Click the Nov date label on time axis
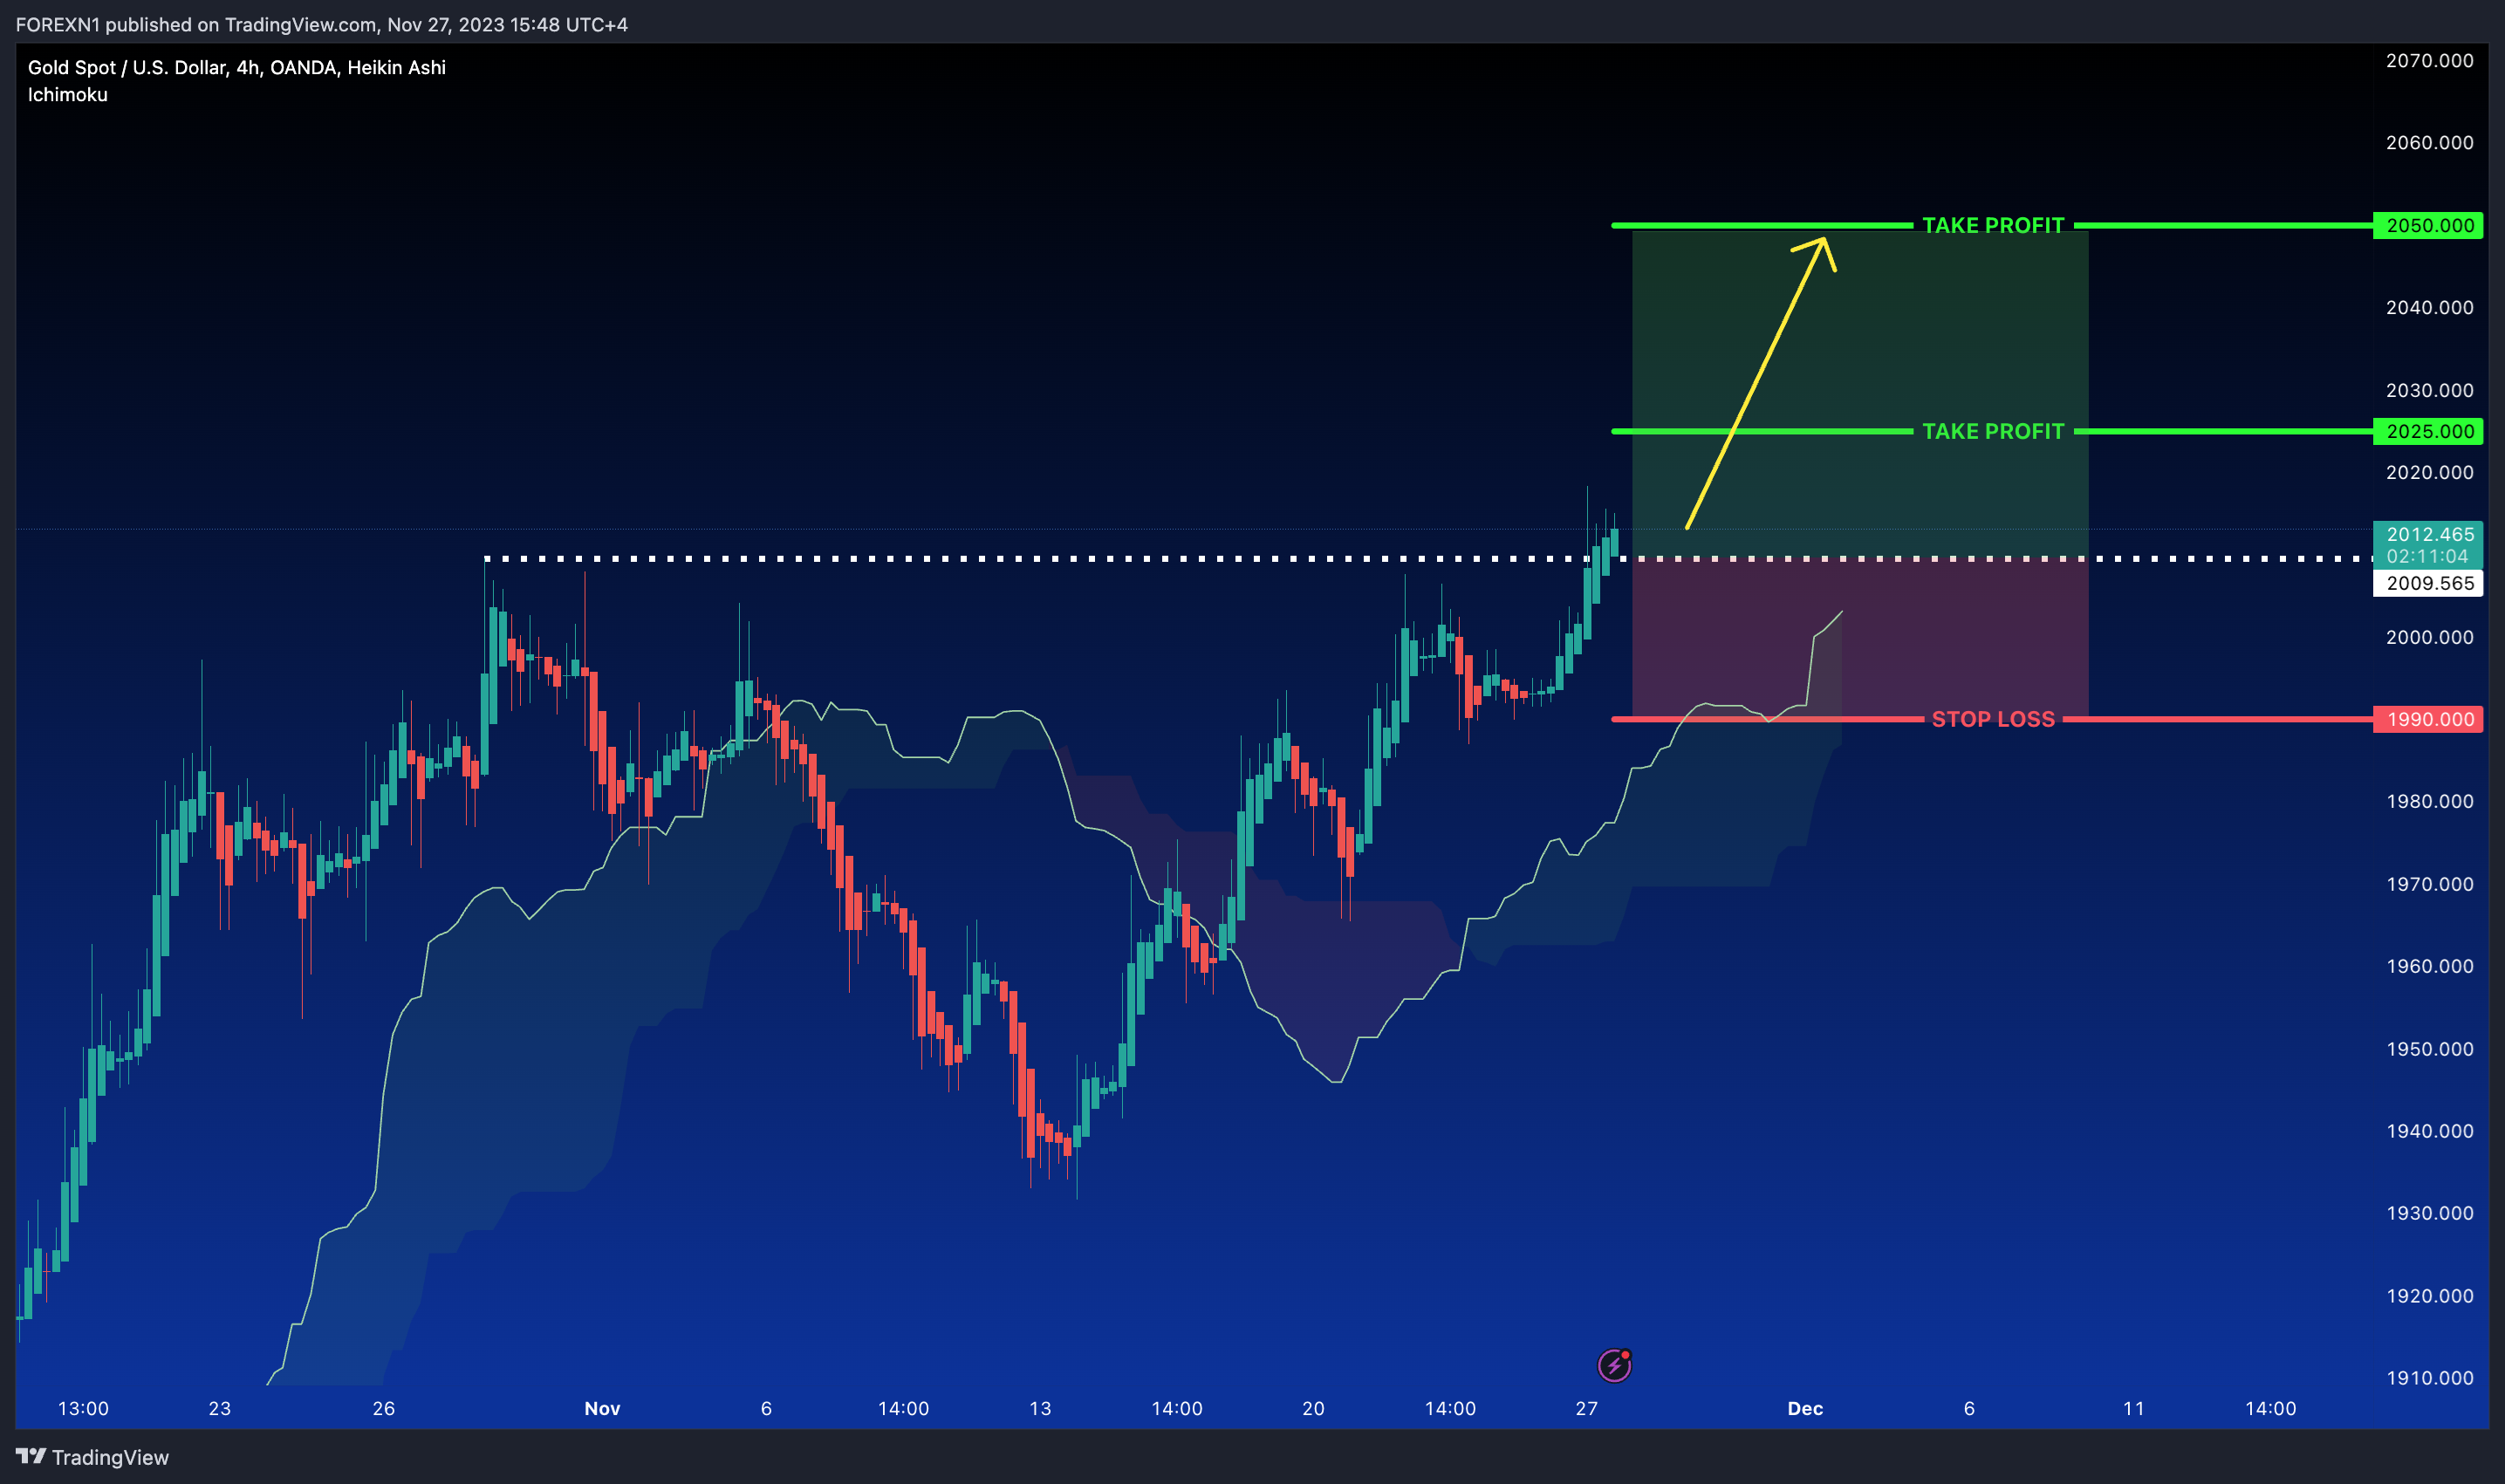The image size is (2505, 1484). pyautogui.click(x=602, y=1408)
